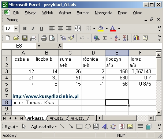Switch to the Arkusz2 sheet tab
Screen dimensions: 164x139
[x=56, y=118]
